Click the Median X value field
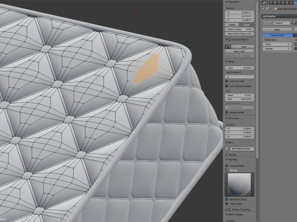Viewport: 297px width, 222px height. click(x=239, y=12)
